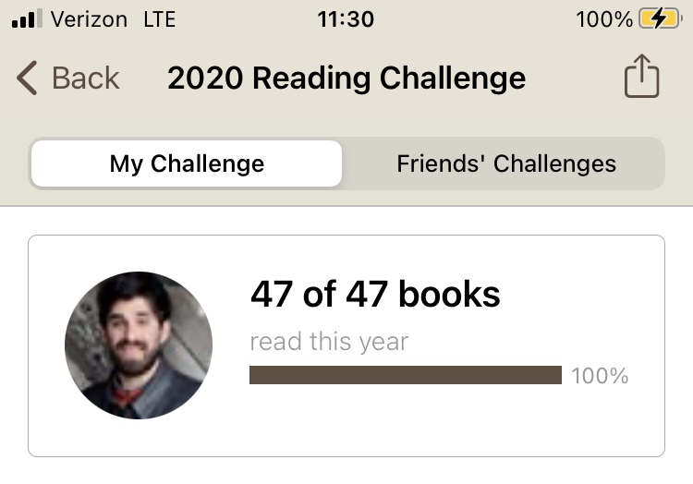693x484 pixels.
Task: Click the right end of the progress bar
Action: (x=556, y=375)
